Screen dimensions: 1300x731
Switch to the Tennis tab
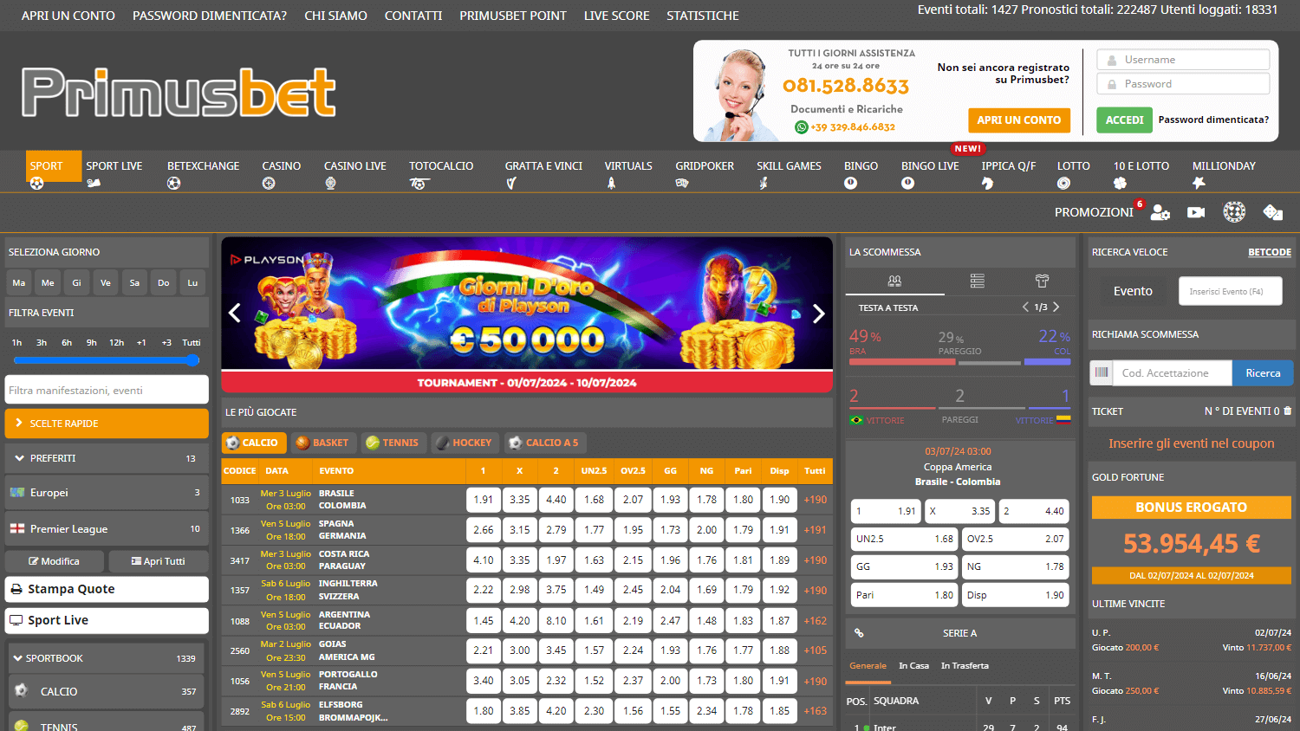click(x=393, y=443)
